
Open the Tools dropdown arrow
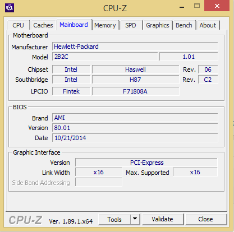pyautogui.click(x=135, y=219)
